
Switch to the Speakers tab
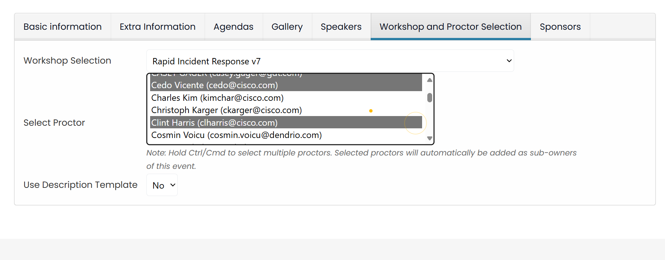(x=341, y=27)
